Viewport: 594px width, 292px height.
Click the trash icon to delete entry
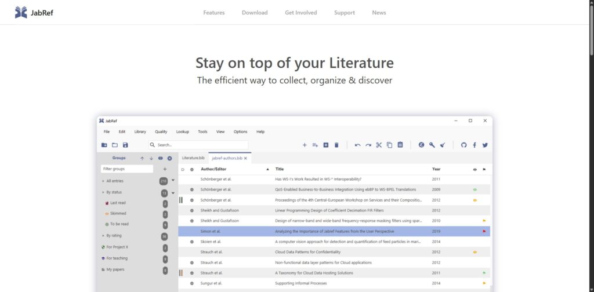point(336,145)
